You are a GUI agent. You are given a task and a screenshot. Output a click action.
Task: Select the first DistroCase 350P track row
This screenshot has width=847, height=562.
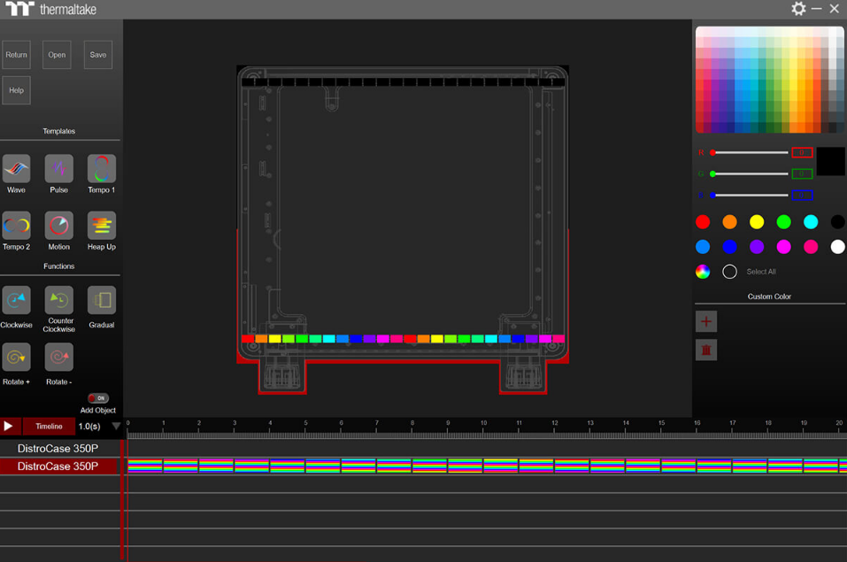58,449
